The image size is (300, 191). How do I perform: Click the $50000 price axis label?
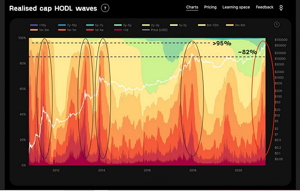point(280,45)
